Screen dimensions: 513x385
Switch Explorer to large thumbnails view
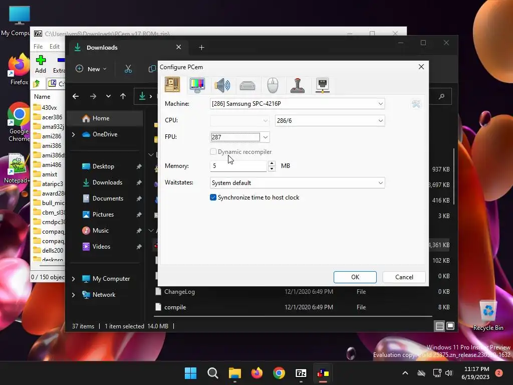450,326
